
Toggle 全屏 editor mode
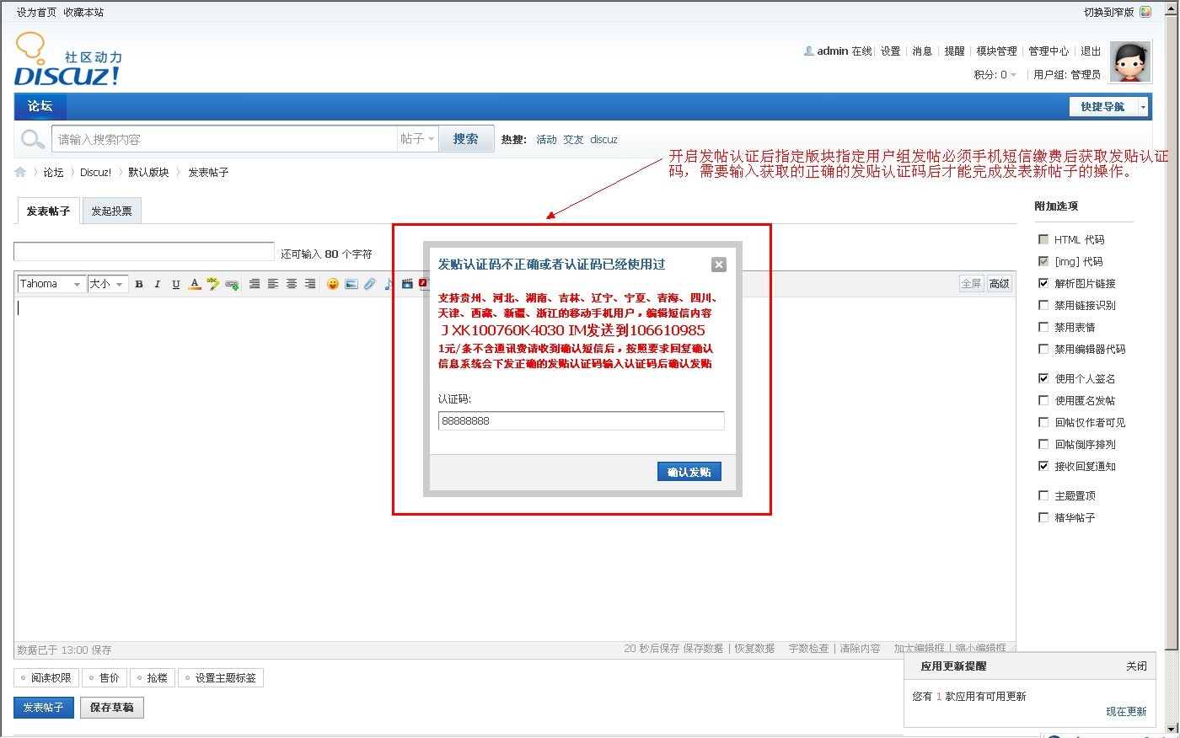point(971,284)
